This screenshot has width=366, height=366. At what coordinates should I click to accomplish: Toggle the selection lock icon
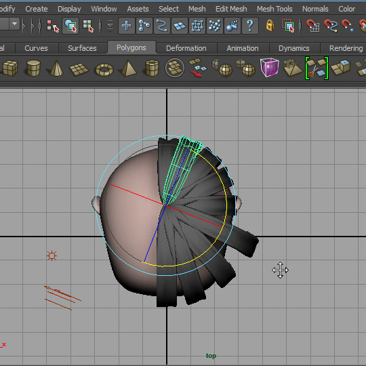point(270,25)
